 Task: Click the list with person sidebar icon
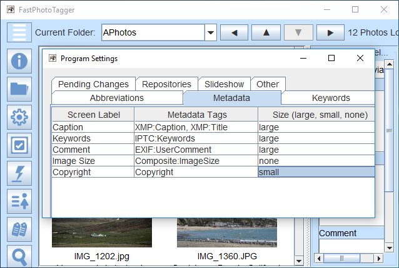pos(19,201)
